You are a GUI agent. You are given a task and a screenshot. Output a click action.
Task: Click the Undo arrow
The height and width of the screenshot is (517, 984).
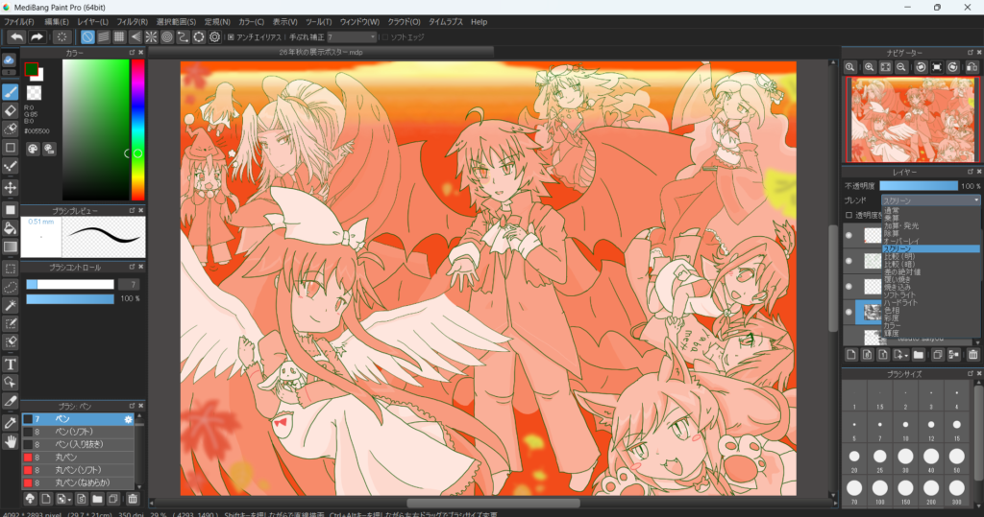point(17,37)
